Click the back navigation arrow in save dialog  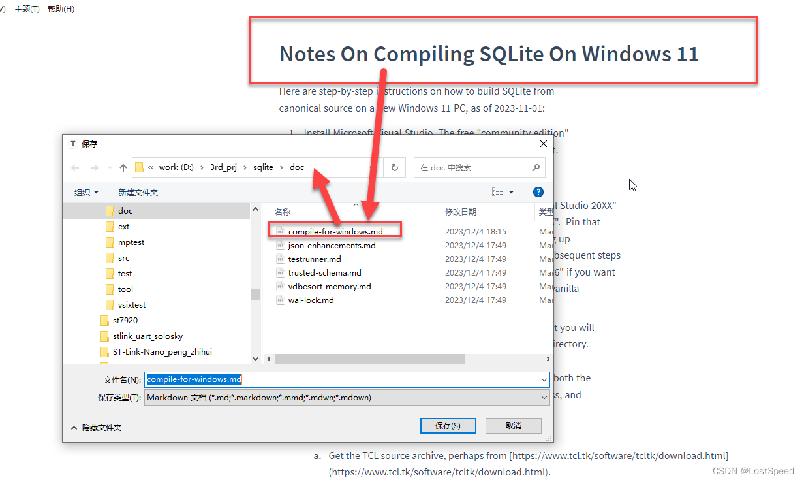click(75, 168)
